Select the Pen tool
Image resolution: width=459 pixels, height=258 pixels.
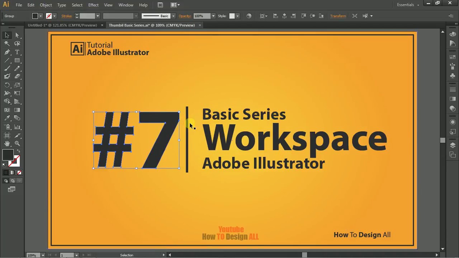coord(7,52)
